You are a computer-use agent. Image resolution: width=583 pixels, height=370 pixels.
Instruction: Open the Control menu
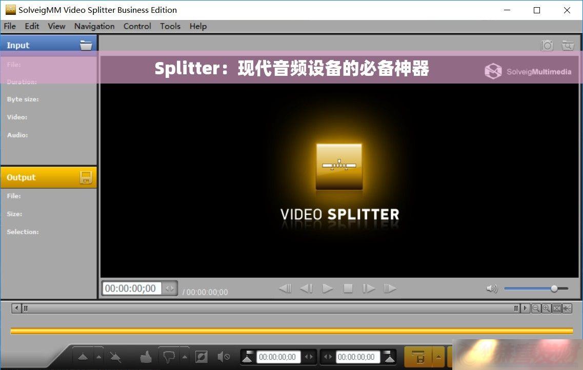[137, 26]
